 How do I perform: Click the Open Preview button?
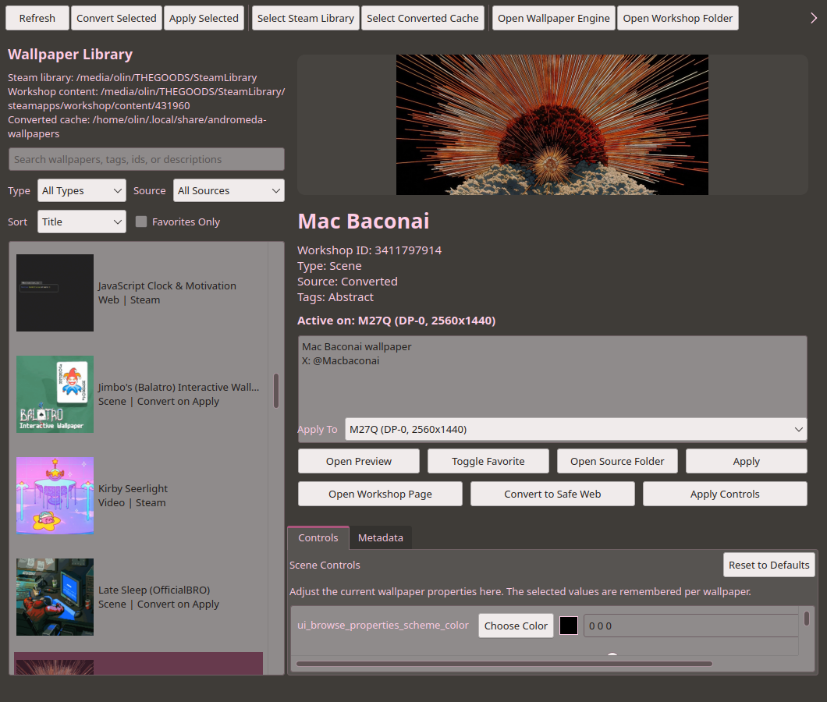pos(359,461)
